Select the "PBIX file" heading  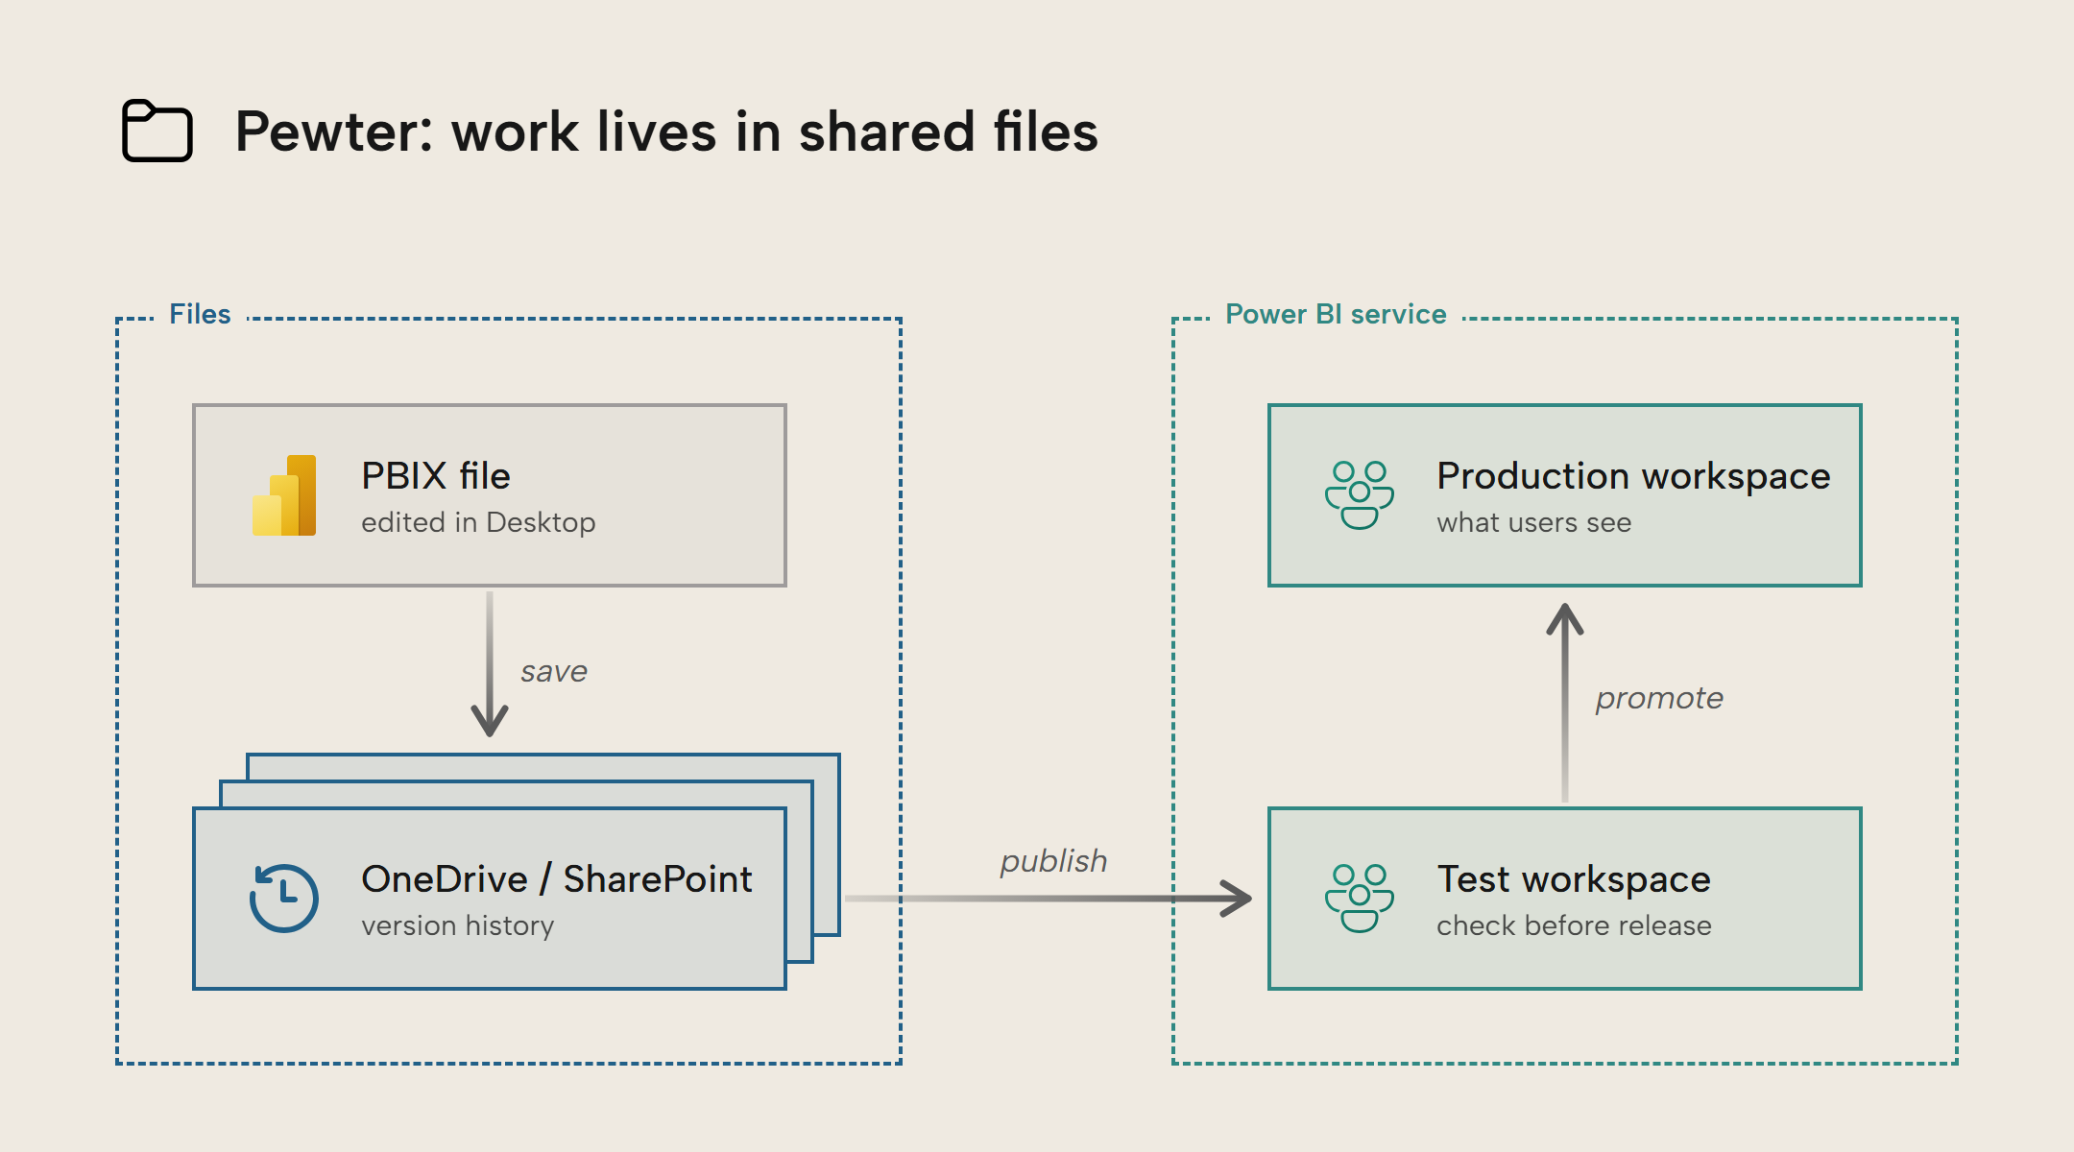(436, 476)
